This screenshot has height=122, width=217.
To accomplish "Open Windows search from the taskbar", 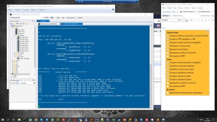I will [x=8, y=120].
